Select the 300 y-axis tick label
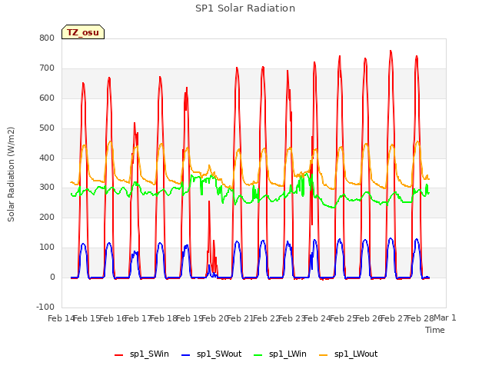This screenshot has height=369, width=492. (x=47, y=188)
